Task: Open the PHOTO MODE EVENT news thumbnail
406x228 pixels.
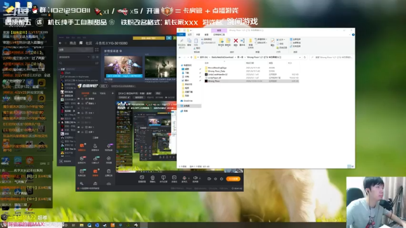Action: [160, 66]
